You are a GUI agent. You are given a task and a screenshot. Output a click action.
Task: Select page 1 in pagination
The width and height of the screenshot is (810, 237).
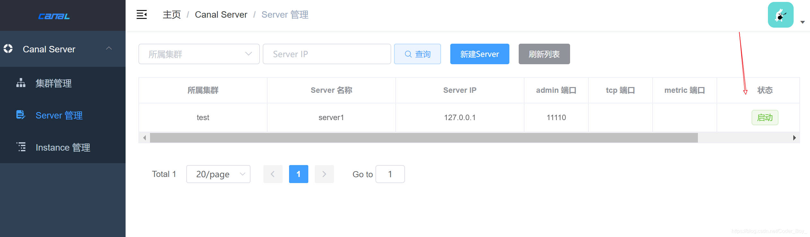coord(299,174)
